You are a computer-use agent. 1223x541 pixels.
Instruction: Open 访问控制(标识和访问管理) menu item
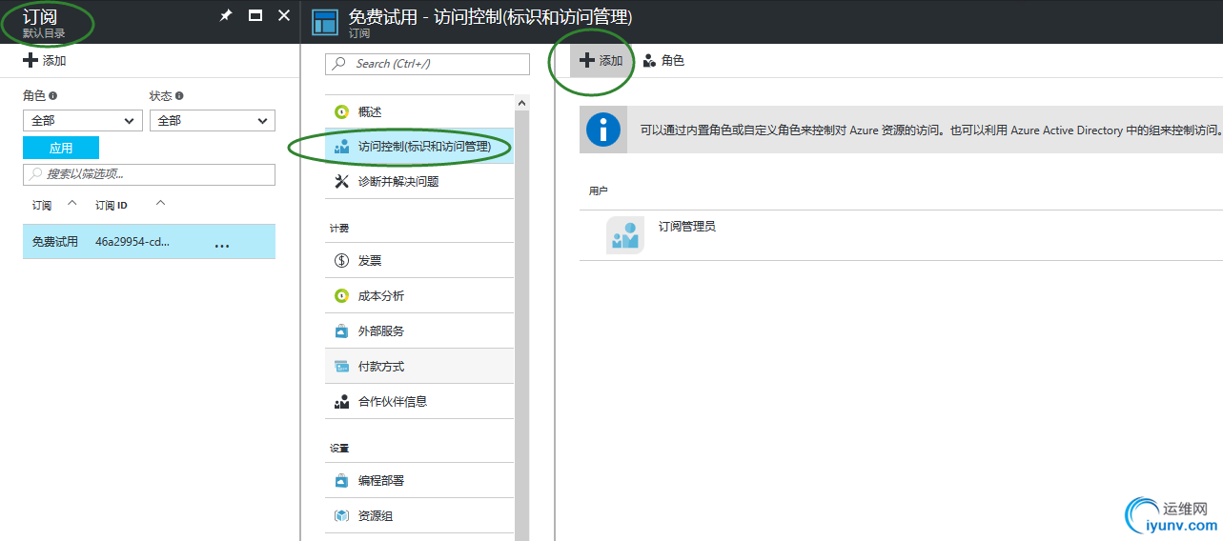(419, 147)
